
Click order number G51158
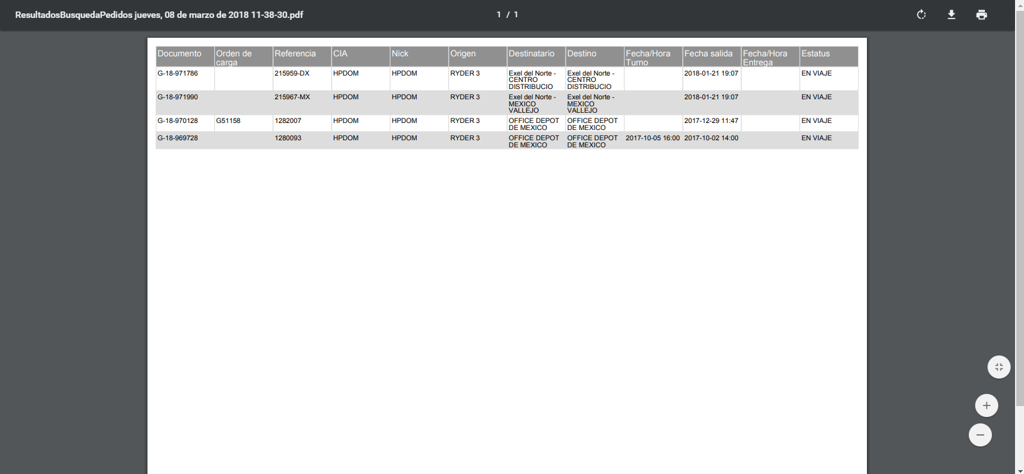[228, 121]
